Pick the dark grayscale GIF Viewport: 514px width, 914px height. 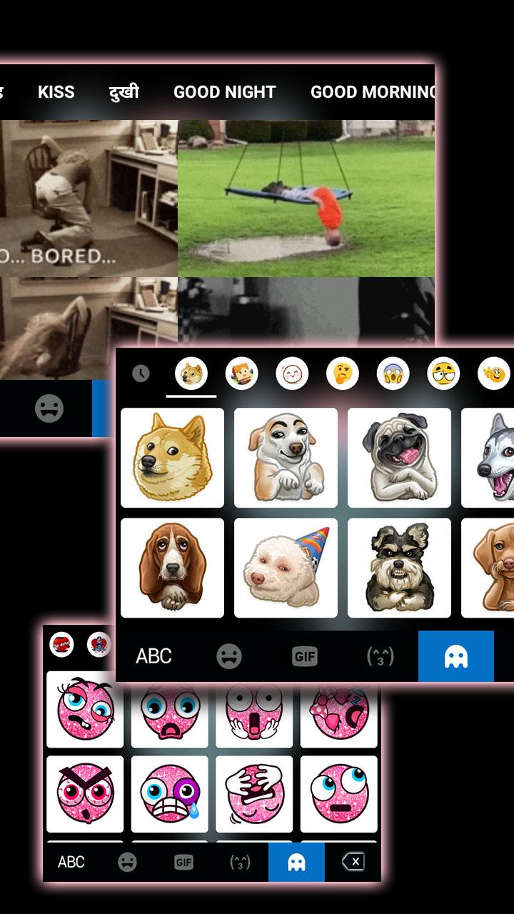(306, 313)
